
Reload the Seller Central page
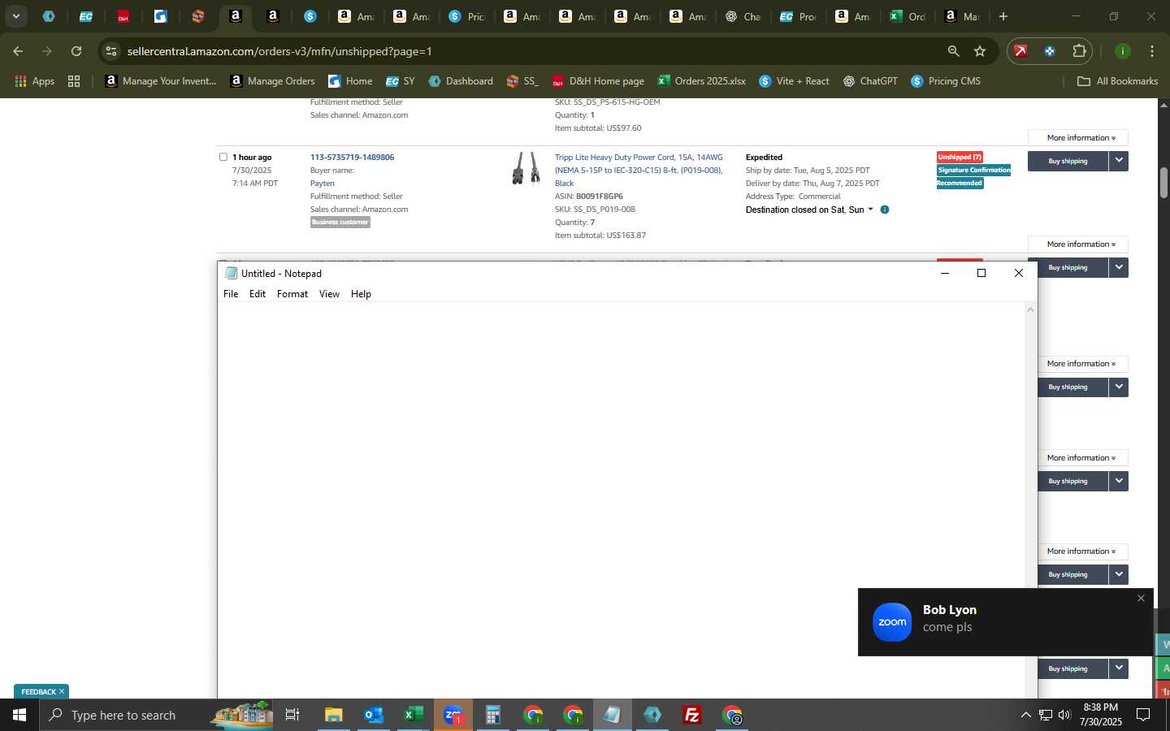pyautogui.click(x=76, y=51)
